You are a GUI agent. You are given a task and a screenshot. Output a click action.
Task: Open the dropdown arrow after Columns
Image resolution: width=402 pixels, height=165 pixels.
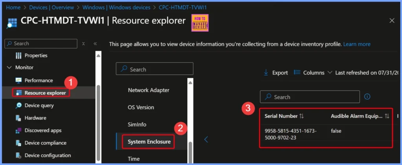pyautogui.click(x=329, y=73)
